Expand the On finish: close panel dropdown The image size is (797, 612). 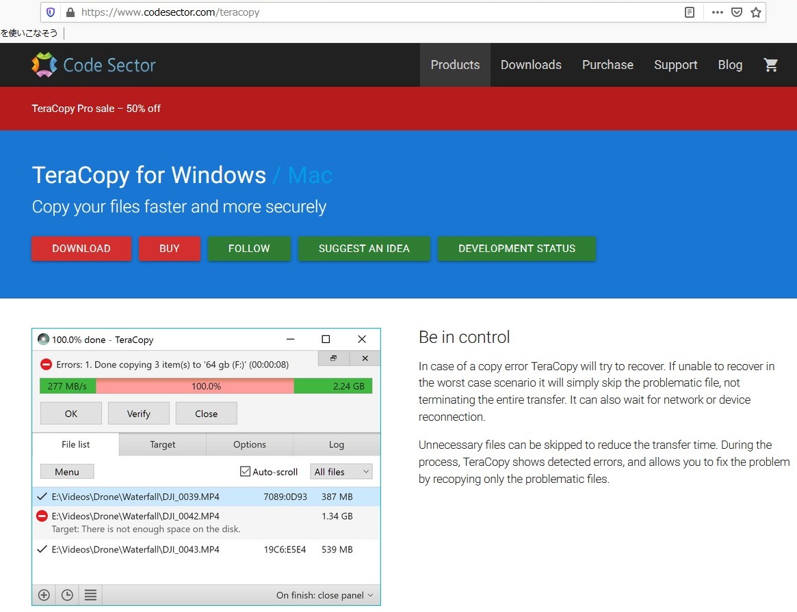click(x=324, y=595)
